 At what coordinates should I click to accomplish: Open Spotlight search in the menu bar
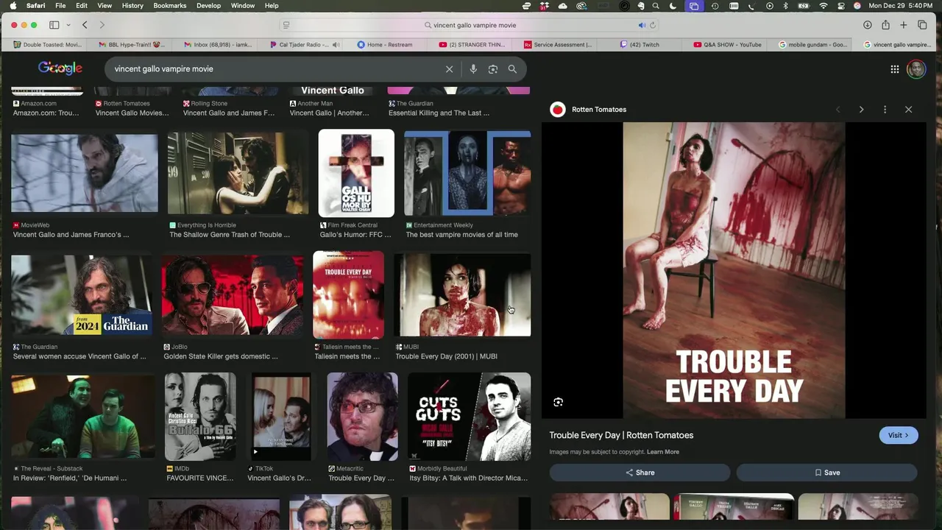tap(656, 6)
